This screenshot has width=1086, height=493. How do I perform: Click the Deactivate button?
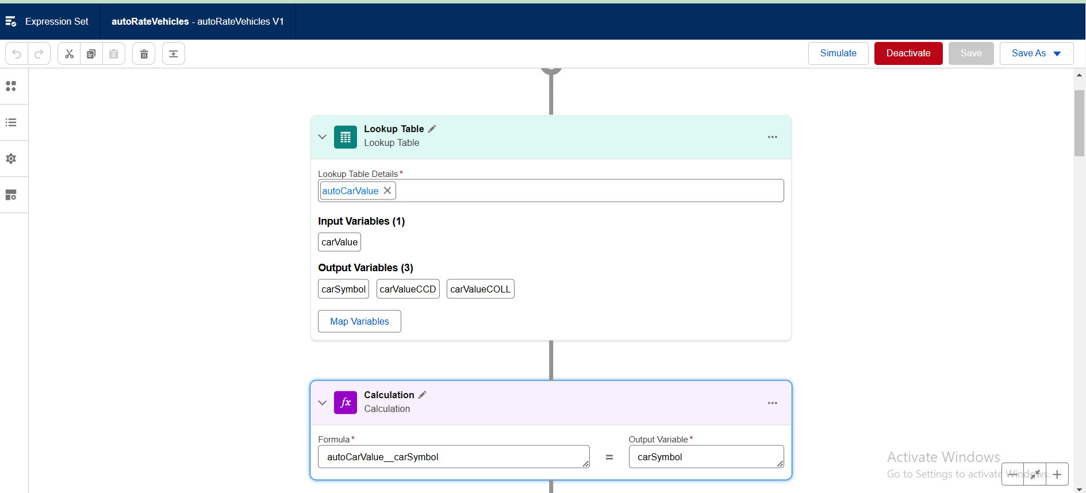(908, 53)
